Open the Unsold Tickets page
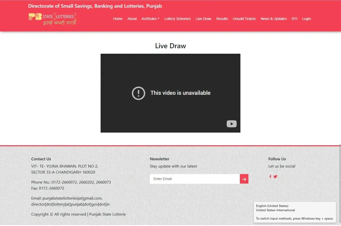Screen dimensions: 341x226 point(244,19)
